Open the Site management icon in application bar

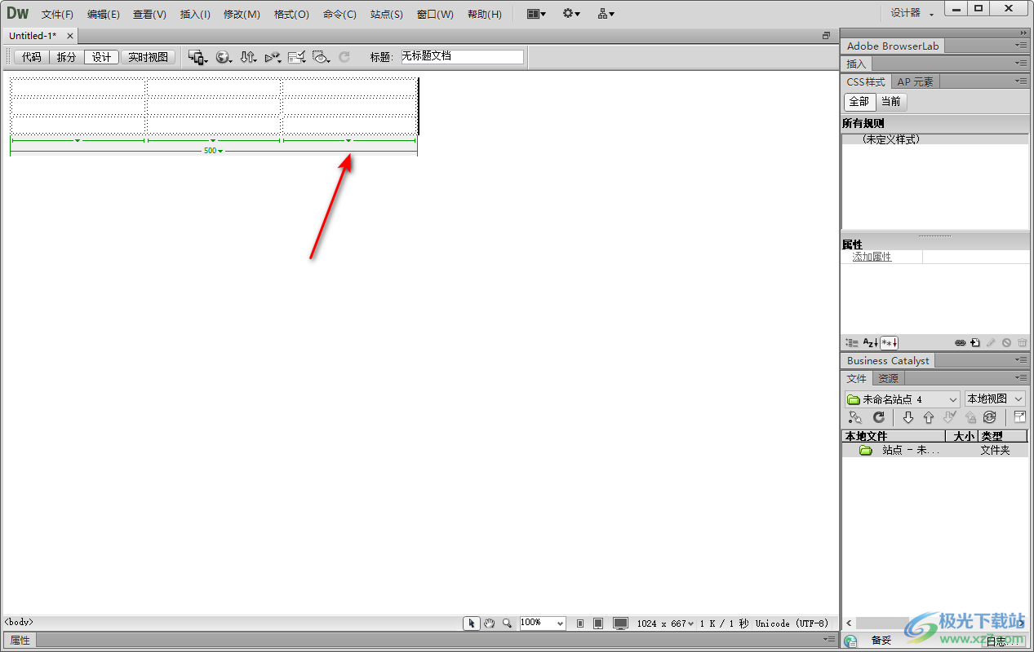(606, 14)
